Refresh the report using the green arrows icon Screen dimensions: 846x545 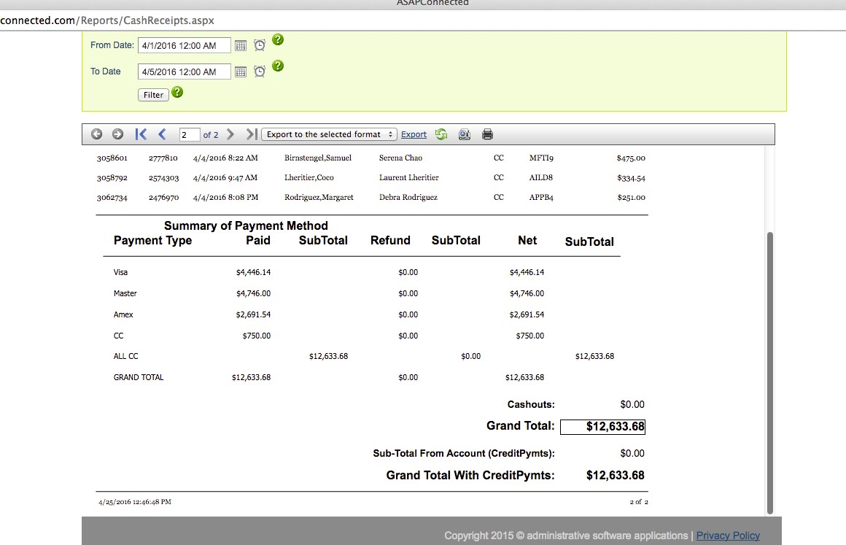(x=441, y=134)
